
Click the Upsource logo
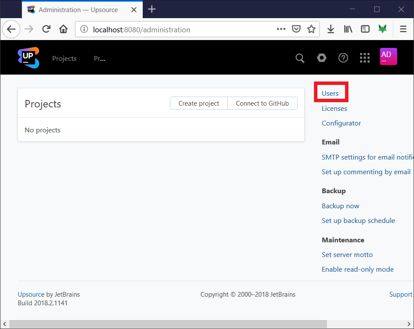click(28, 57)
